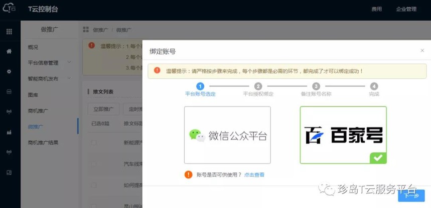Screen dimensions: 431x208
Task: Open 企业管理 in top navigation
Action: [x=406, y=9]
